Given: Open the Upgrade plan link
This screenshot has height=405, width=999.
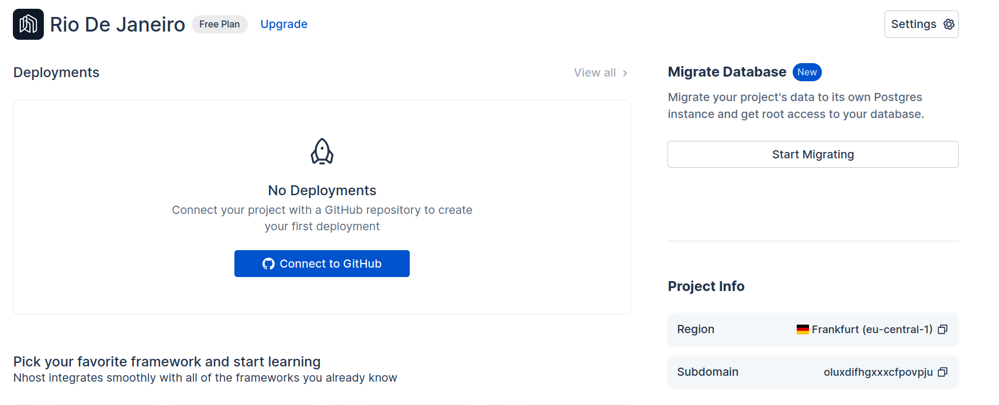Looking at the screenshot, I should pyautogui.click(x=284, y=24).
